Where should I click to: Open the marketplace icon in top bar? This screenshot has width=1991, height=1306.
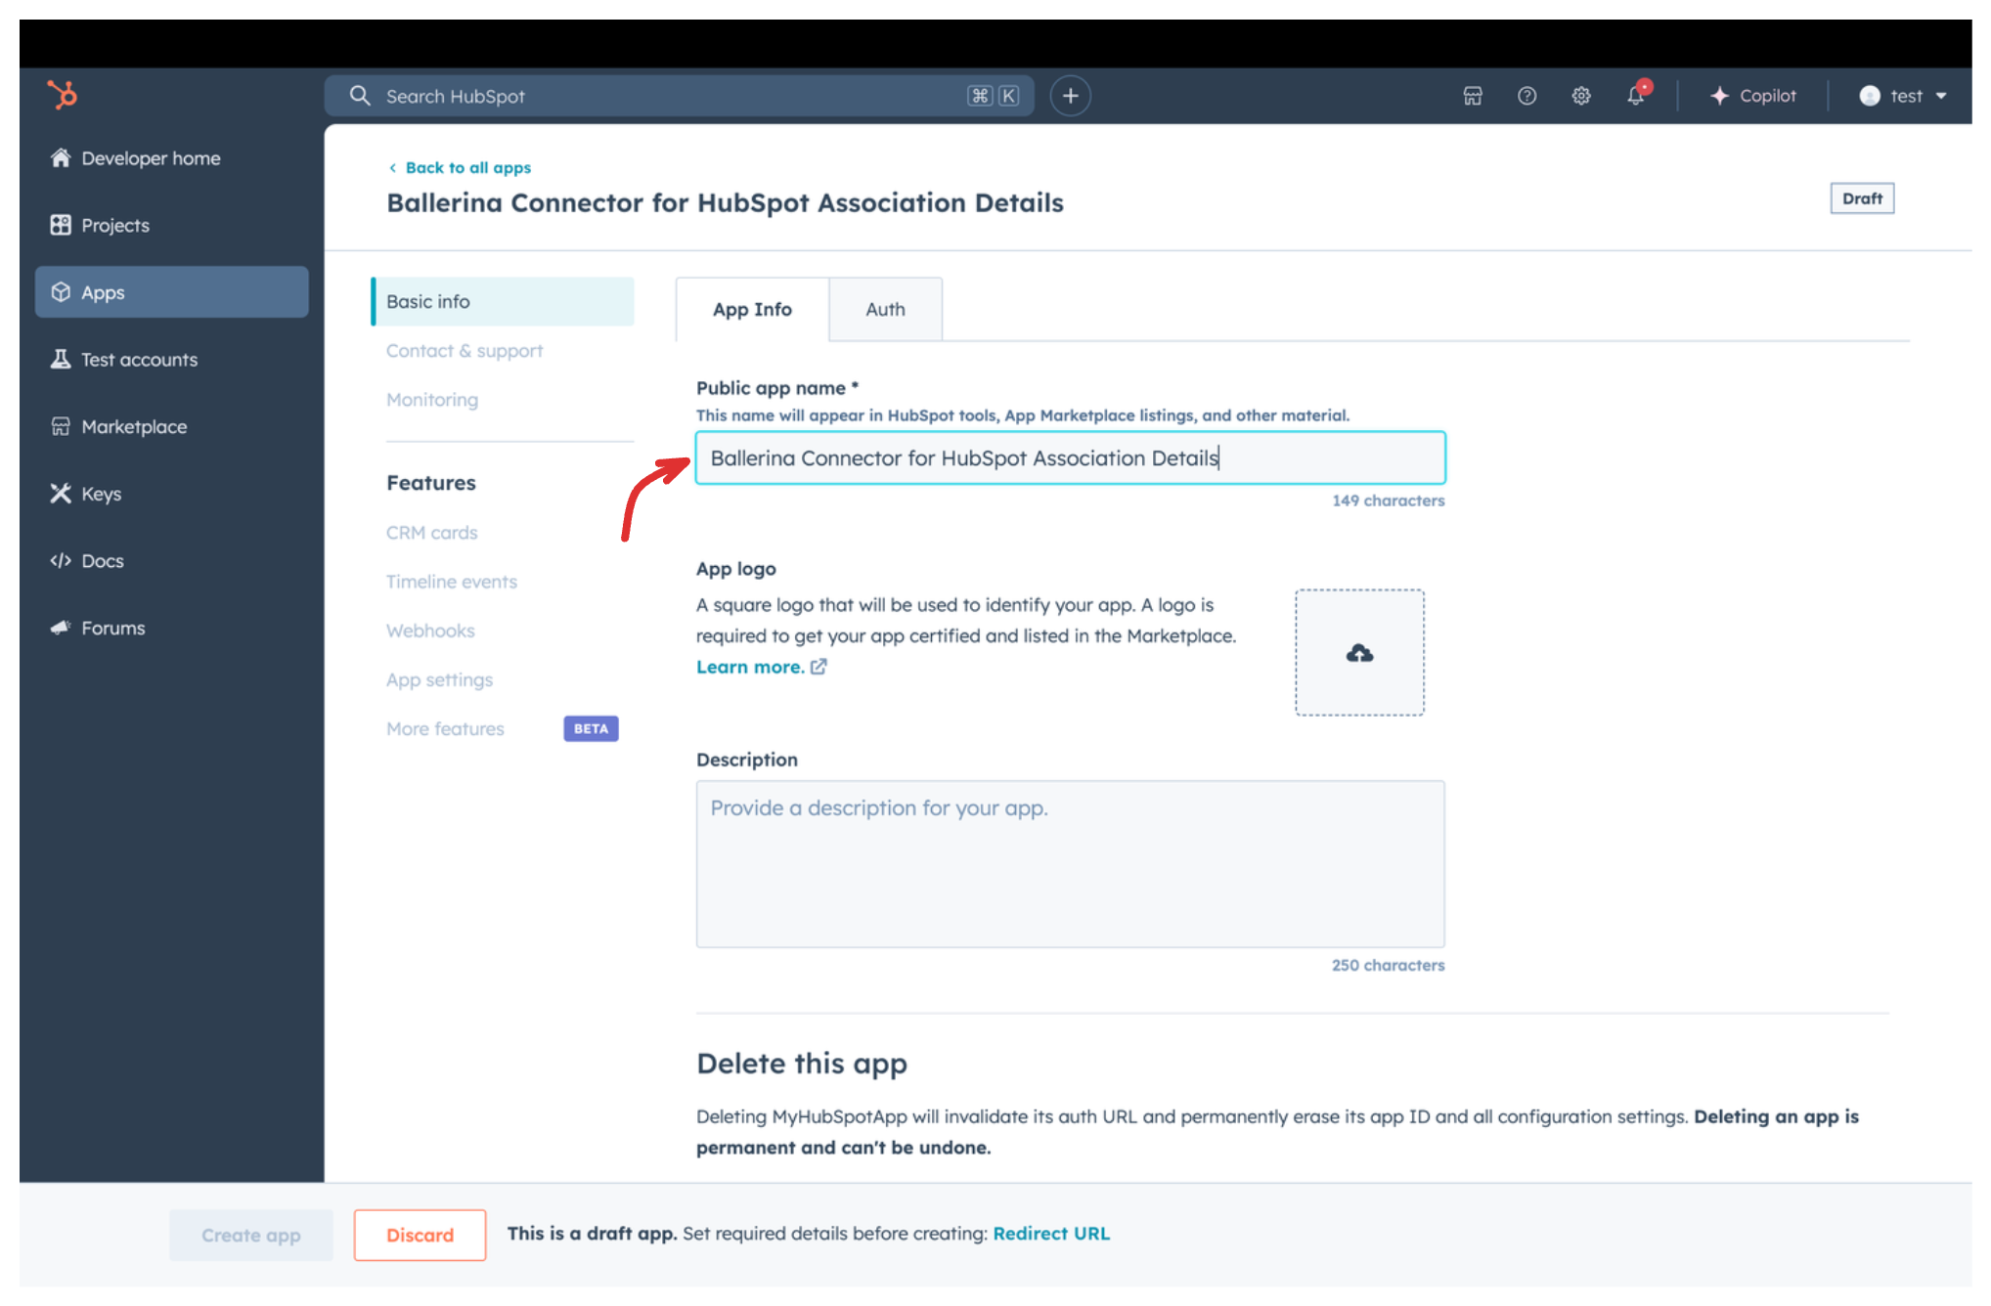coord(1473,96)
